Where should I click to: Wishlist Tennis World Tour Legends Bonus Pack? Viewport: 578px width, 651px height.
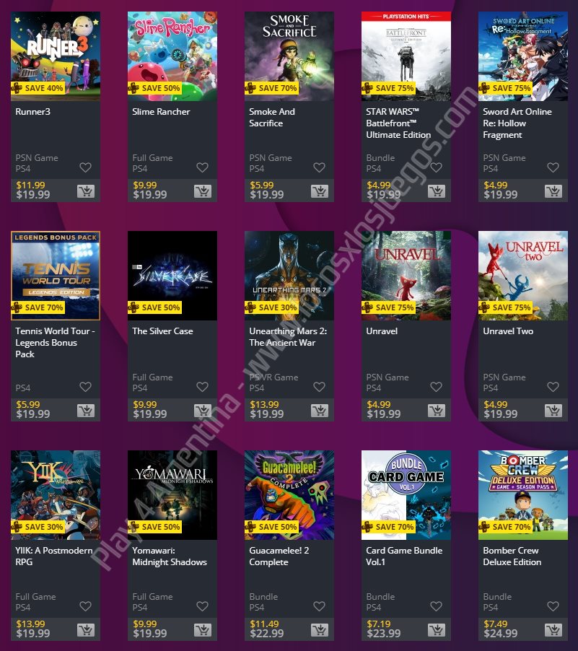pyautogui.click(x=86, y=387)
